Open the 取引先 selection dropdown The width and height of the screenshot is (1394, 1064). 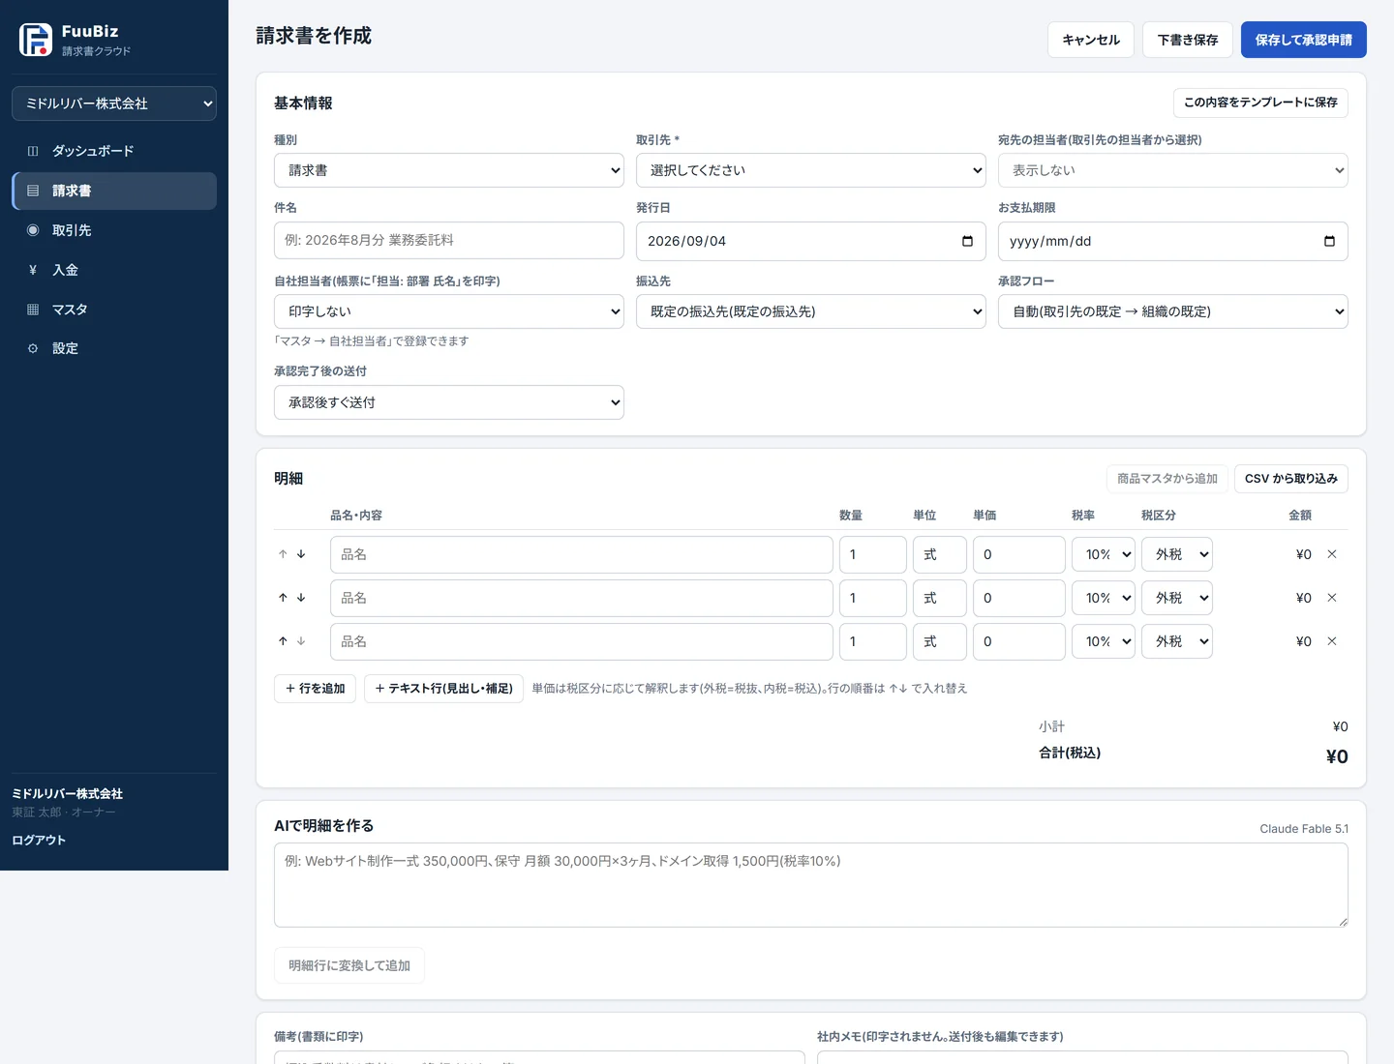pyautogui.click(x=811, y=170)
